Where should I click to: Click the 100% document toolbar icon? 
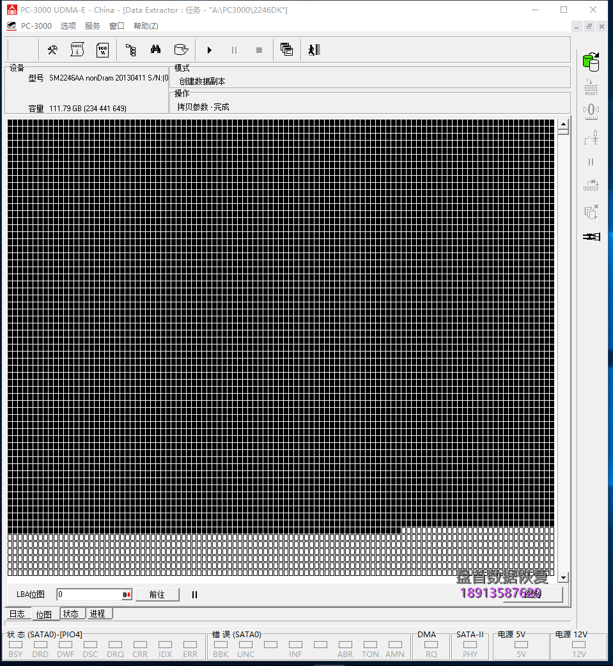(102, 50)
